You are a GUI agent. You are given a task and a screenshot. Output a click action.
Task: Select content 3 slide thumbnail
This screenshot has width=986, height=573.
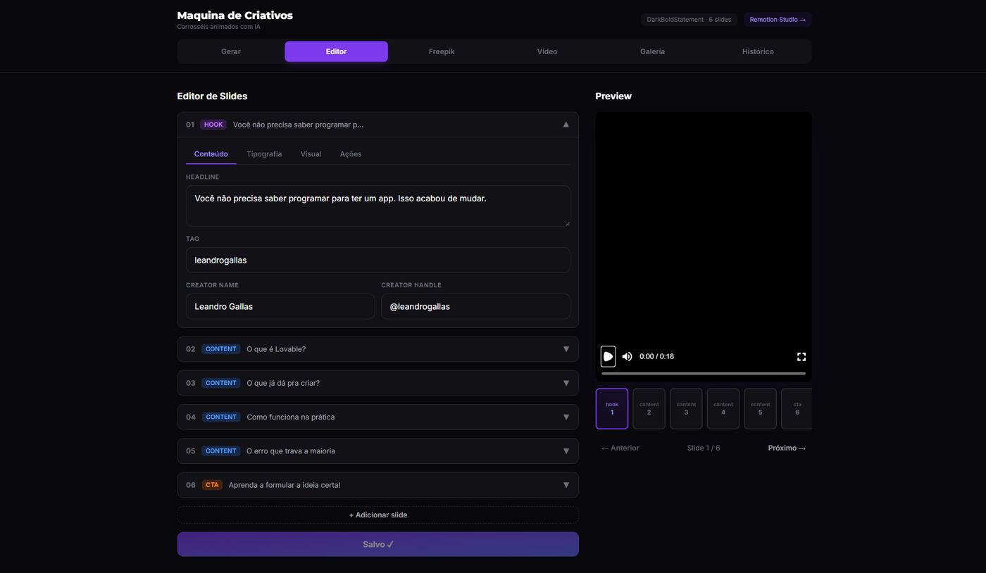[686, 409]
